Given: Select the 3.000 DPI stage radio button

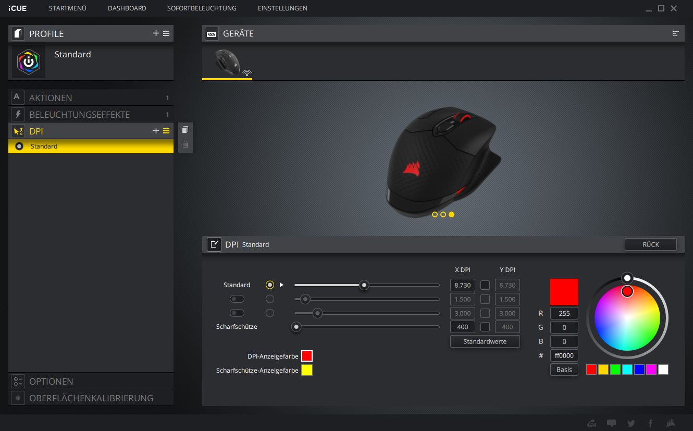Looking at the screenshot, I should pyautogui.click(x=269, y=313).
